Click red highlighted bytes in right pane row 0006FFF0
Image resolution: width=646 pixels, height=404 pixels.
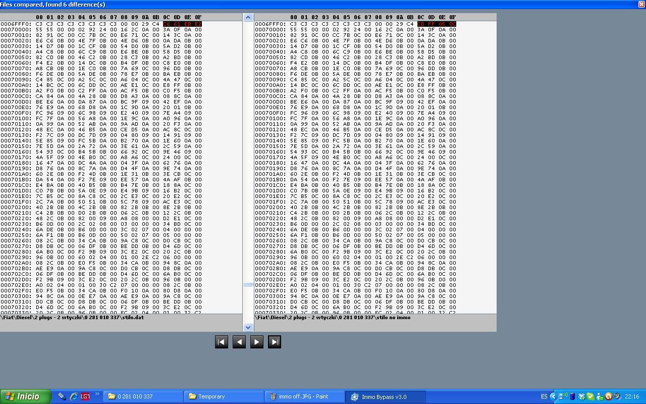tap(437, 24)
